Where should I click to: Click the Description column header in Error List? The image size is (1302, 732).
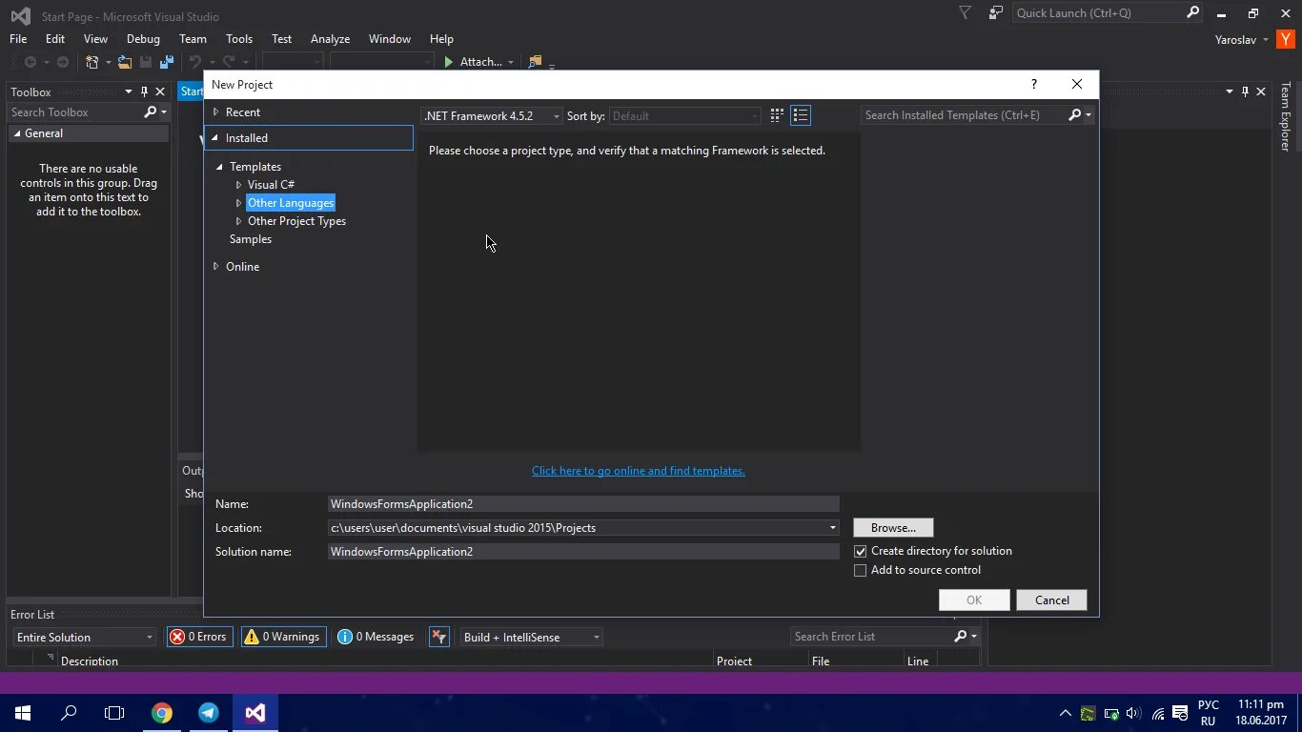click(90, 661)
